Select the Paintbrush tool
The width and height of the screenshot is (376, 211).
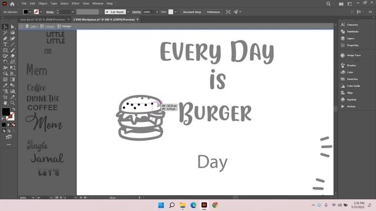[12, 50]
